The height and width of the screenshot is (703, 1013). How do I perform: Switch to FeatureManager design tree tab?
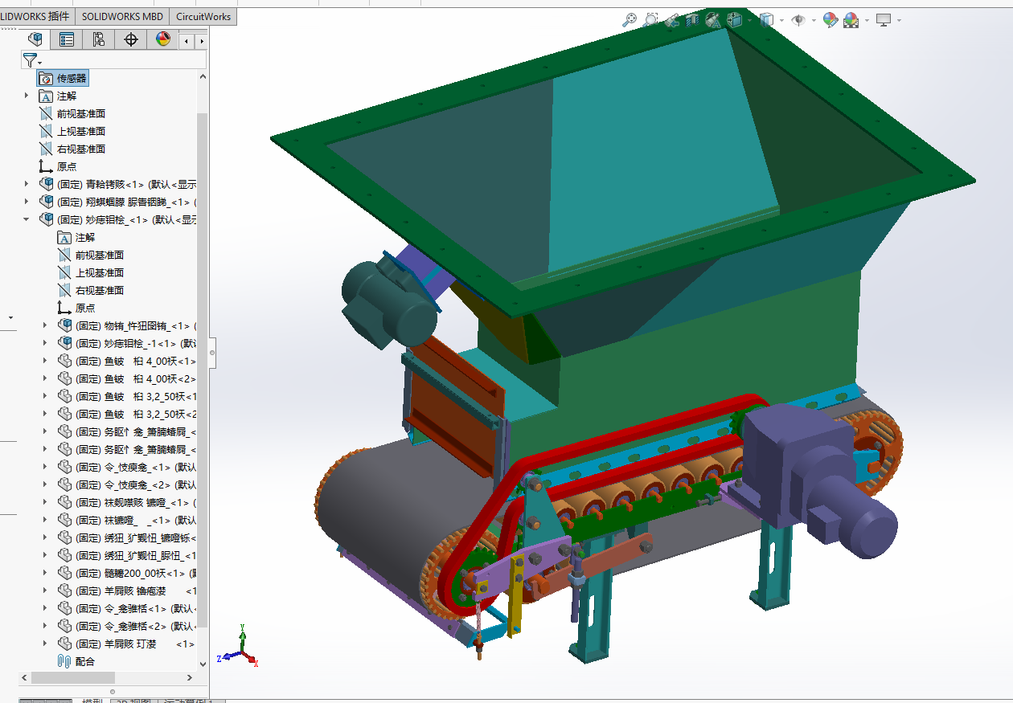pos(35,39)
